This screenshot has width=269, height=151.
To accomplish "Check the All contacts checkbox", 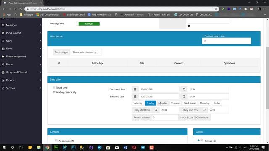I will 56,141.
